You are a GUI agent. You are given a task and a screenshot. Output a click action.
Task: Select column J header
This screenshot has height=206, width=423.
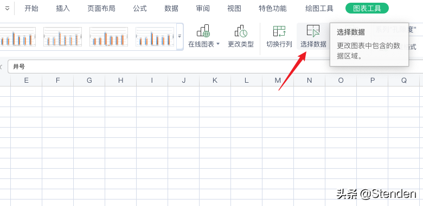pyautogui.click(x=184, y=81)
